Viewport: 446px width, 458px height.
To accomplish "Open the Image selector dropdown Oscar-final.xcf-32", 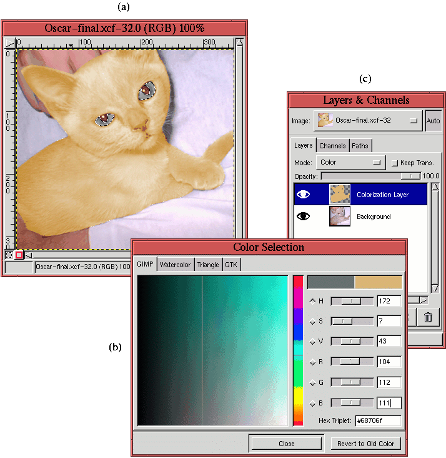I will click(x=367, y=120).
